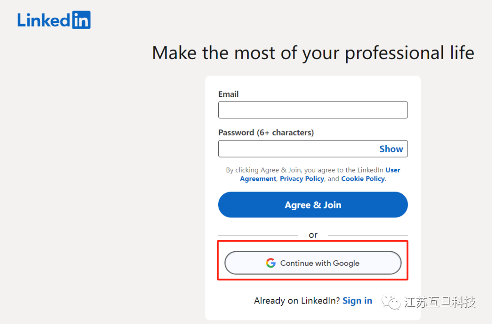Click the Email field label
Screen dimensions: 492x324
(228, 94)
